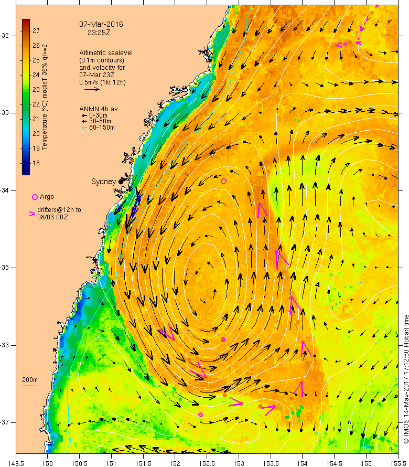
Task: Click the 154.5 longitude axis label
Action: pos(335,463)
